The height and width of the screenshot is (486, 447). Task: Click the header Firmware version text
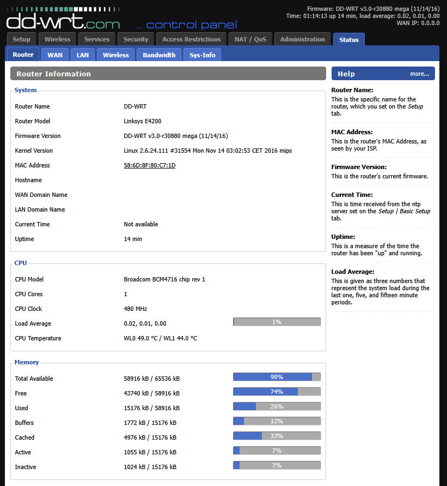click(373, 9)
